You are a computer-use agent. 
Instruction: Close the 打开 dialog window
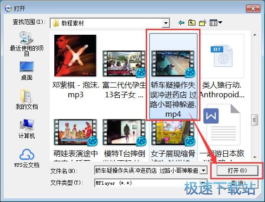click(x=253, y=8)
